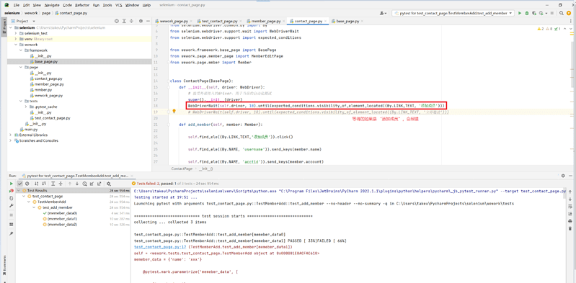Collapse the framework folder
This screenshot has height=283, width=576.
click(x=21, y=50)
